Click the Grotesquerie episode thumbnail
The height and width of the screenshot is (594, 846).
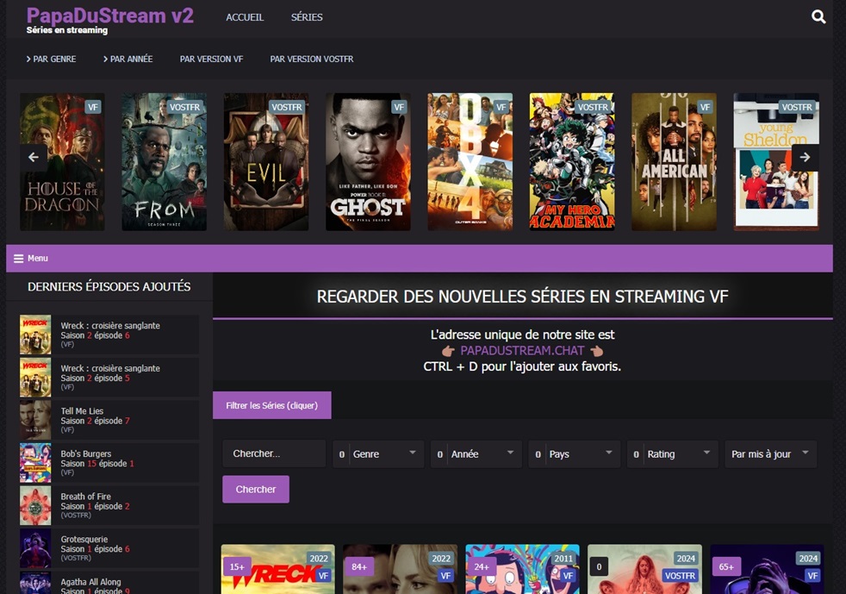tap(35, 548)
